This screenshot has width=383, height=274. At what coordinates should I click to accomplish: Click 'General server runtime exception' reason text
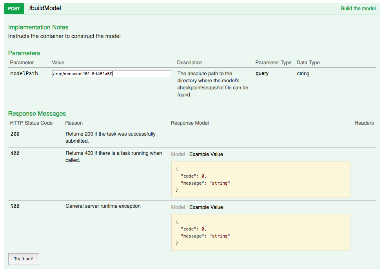coord(103,206)
